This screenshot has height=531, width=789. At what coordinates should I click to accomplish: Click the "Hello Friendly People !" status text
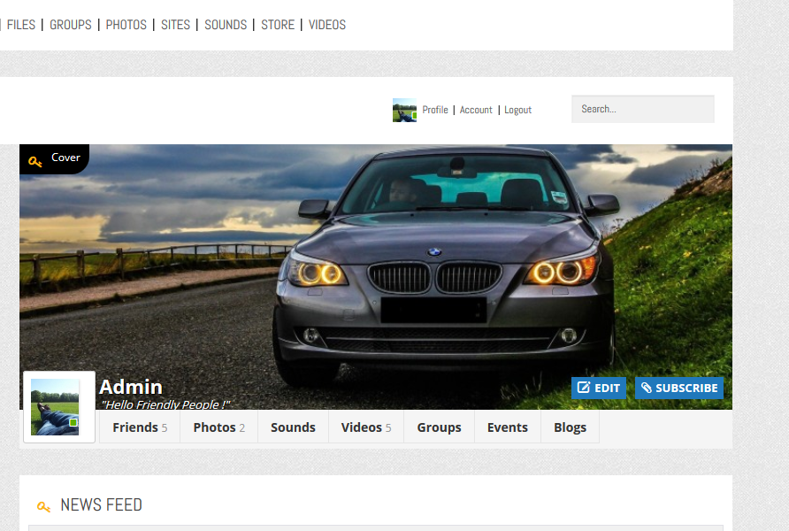click(x=165, y=404)
